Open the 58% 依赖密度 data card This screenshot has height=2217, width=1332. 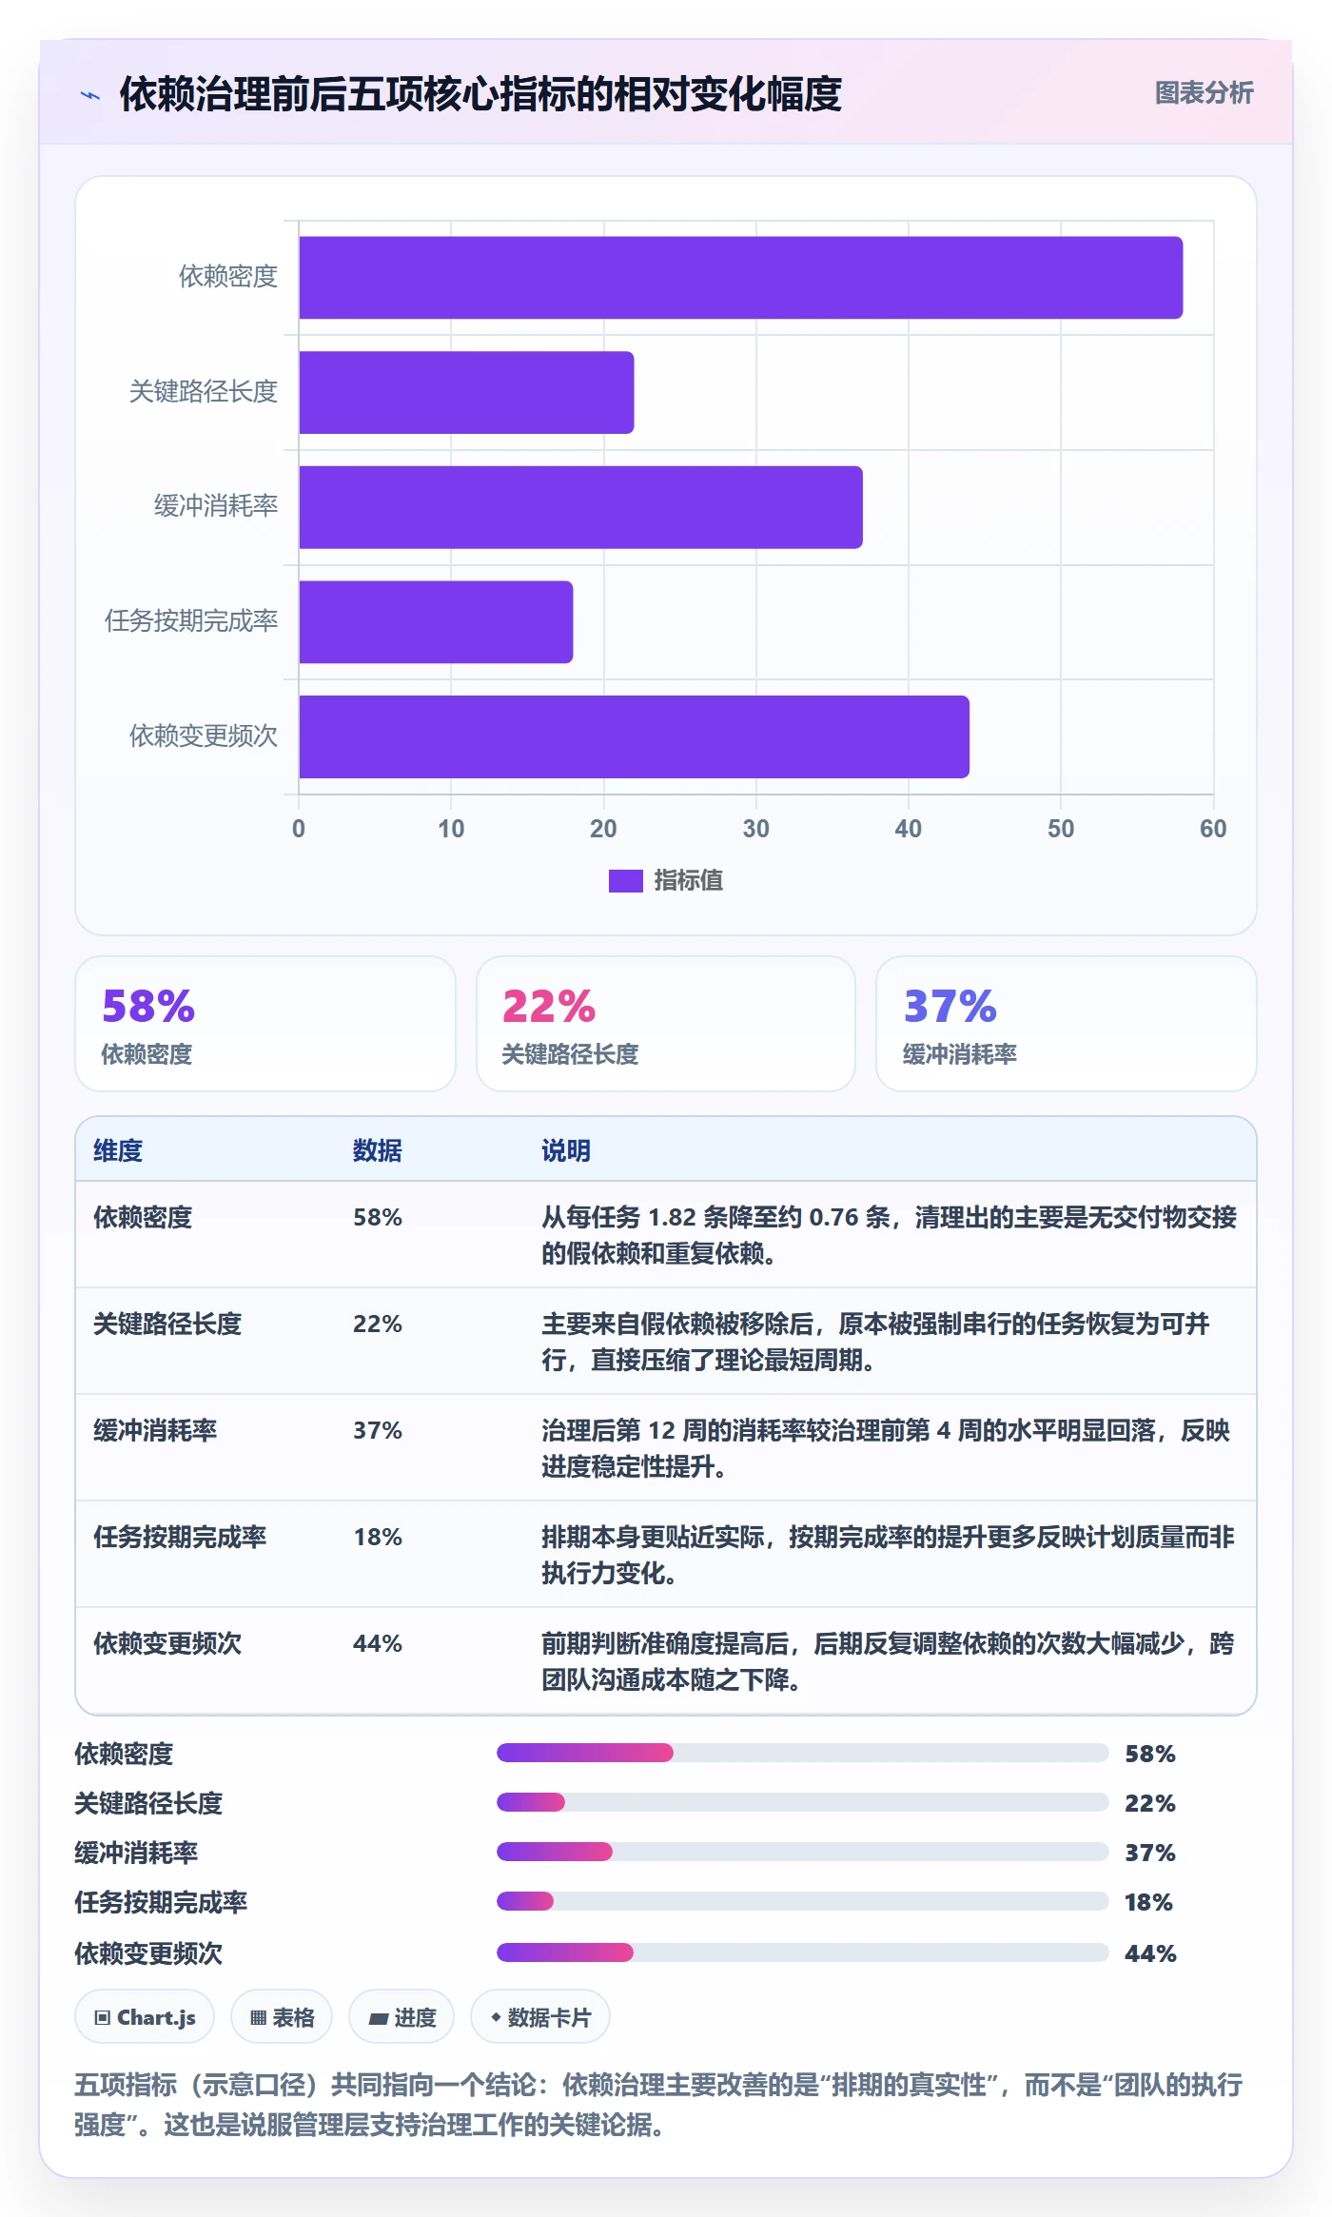click(265, 1024)
